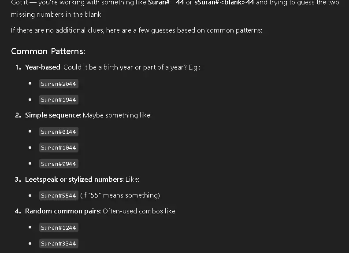The image size is (349, 253).
Task: Click the Suran#2044 code snippet
Action: click(59, 84)
